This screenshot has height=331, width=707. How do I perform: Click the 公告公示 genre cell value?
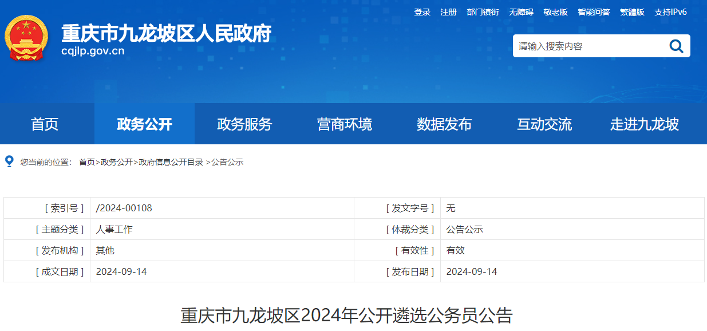tap(465, 229)
